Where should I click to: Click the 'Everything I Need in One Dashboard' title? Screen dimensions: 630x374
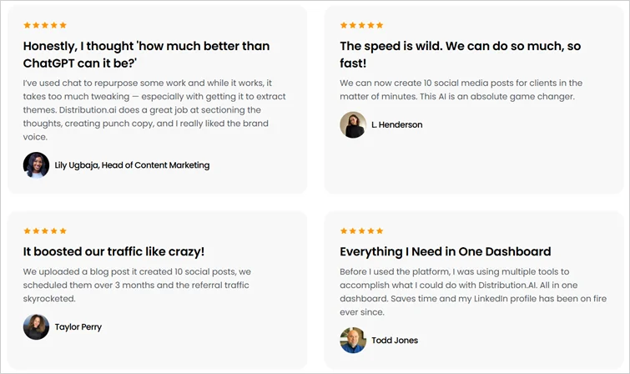(445, 251)
